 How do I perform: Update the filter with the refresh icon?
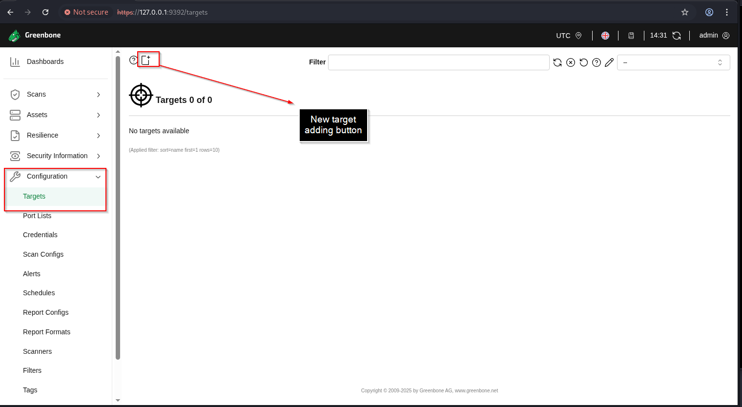point(557,62)
